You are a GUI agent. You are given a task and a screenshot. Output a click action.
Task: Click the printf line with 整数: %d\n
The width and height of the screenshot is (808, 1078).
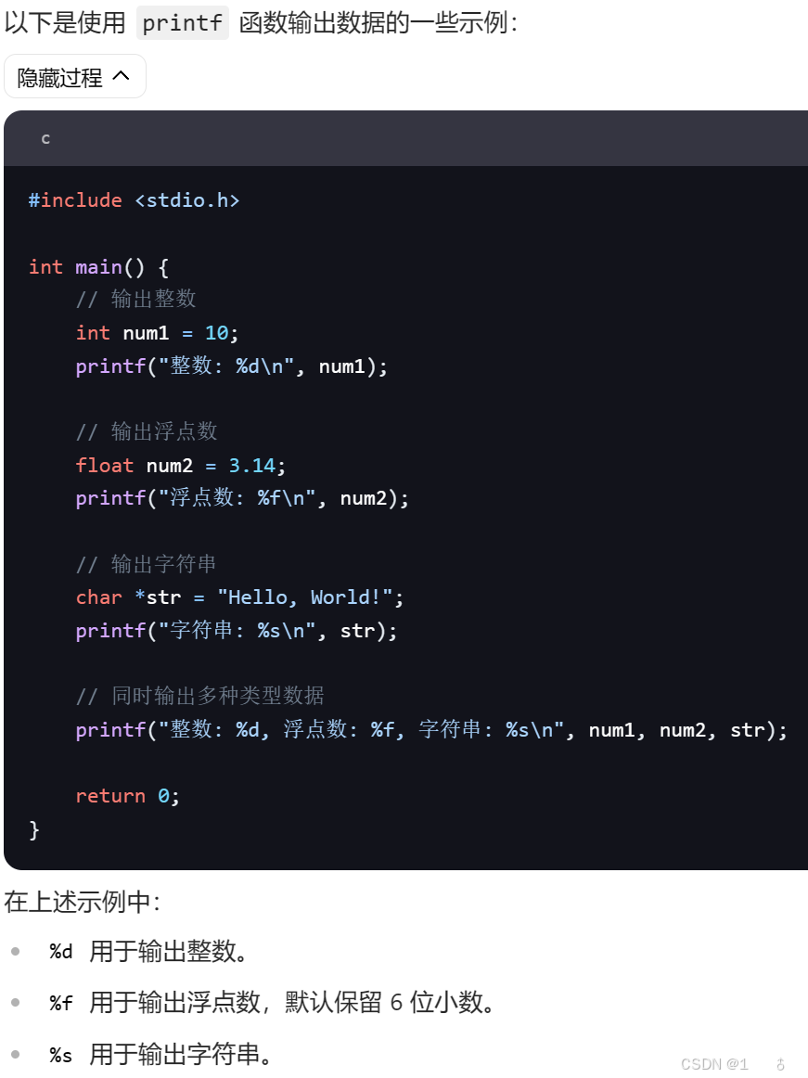click(x=232, y=366)
